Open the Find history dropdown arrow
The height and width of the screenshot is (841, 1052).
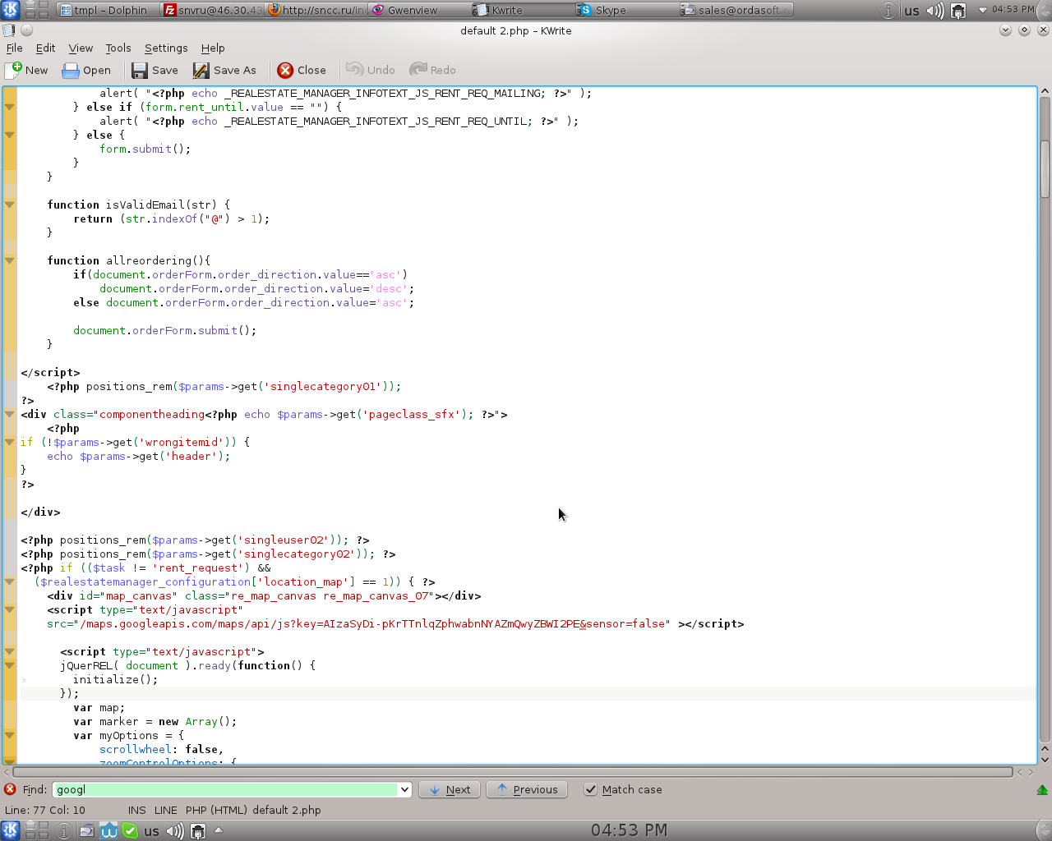(x=404, y=789)
